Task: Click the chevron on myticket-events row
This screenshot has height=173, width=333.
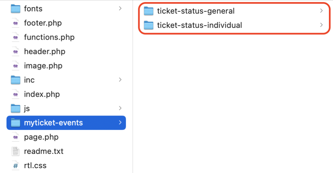Action: [x=120, y=123]
